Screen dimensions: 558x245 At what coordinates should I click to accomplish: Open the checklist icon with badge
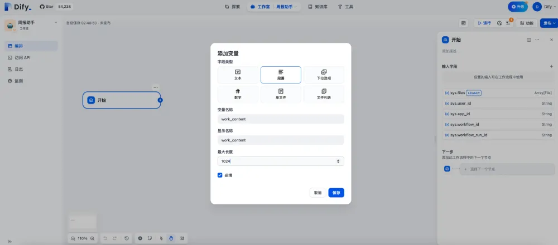[x=508, y=23]
